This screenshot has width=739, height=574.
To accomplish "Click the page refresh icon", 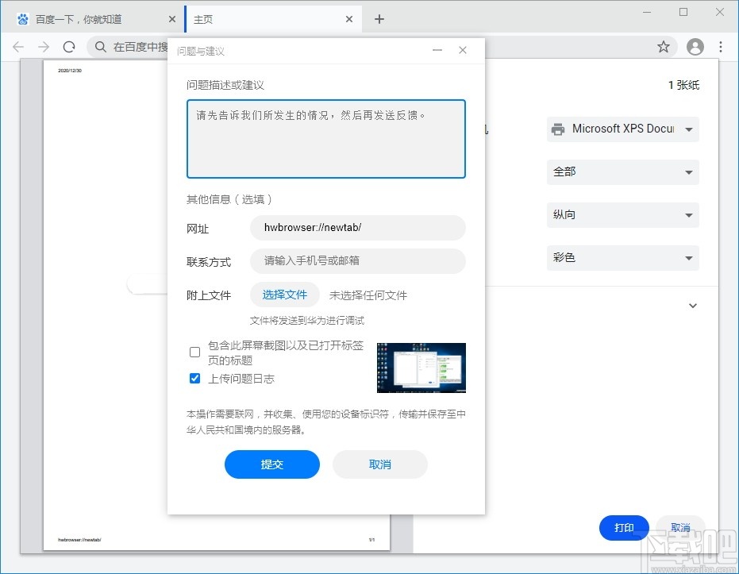I will point(69,47).
